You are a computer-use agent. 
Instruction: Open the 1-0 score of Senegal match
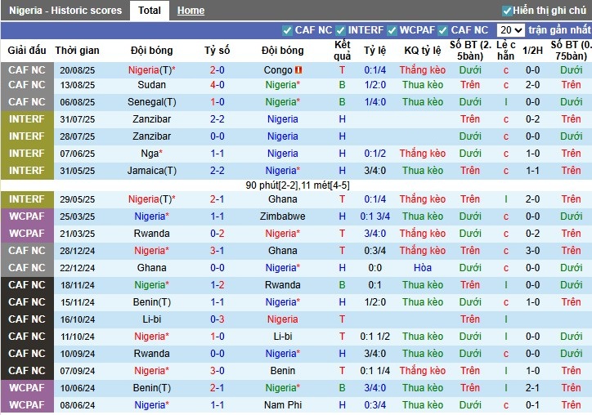(x=217, y=102)
